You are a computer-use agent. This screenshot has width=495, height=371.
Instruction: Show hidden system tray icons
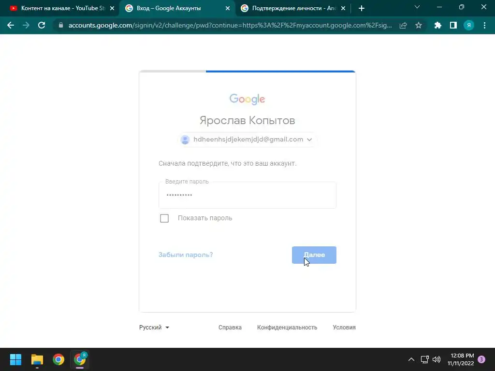[411, 359]
